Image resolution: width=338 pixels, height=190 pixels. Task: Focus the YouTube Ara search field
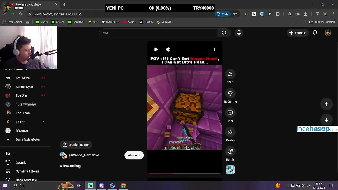pyautogui.click(x=158, y=33)
